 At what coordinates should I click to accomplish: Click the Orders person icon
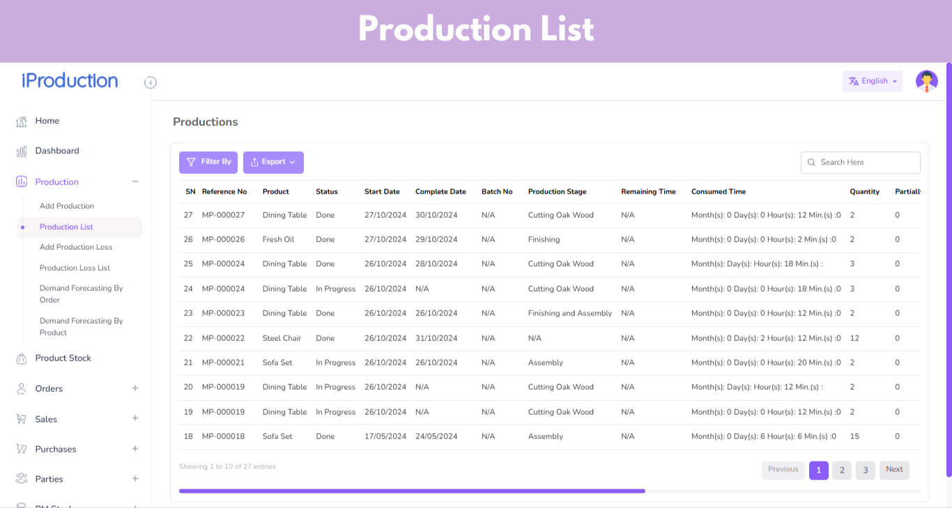[x=22, y=389]
